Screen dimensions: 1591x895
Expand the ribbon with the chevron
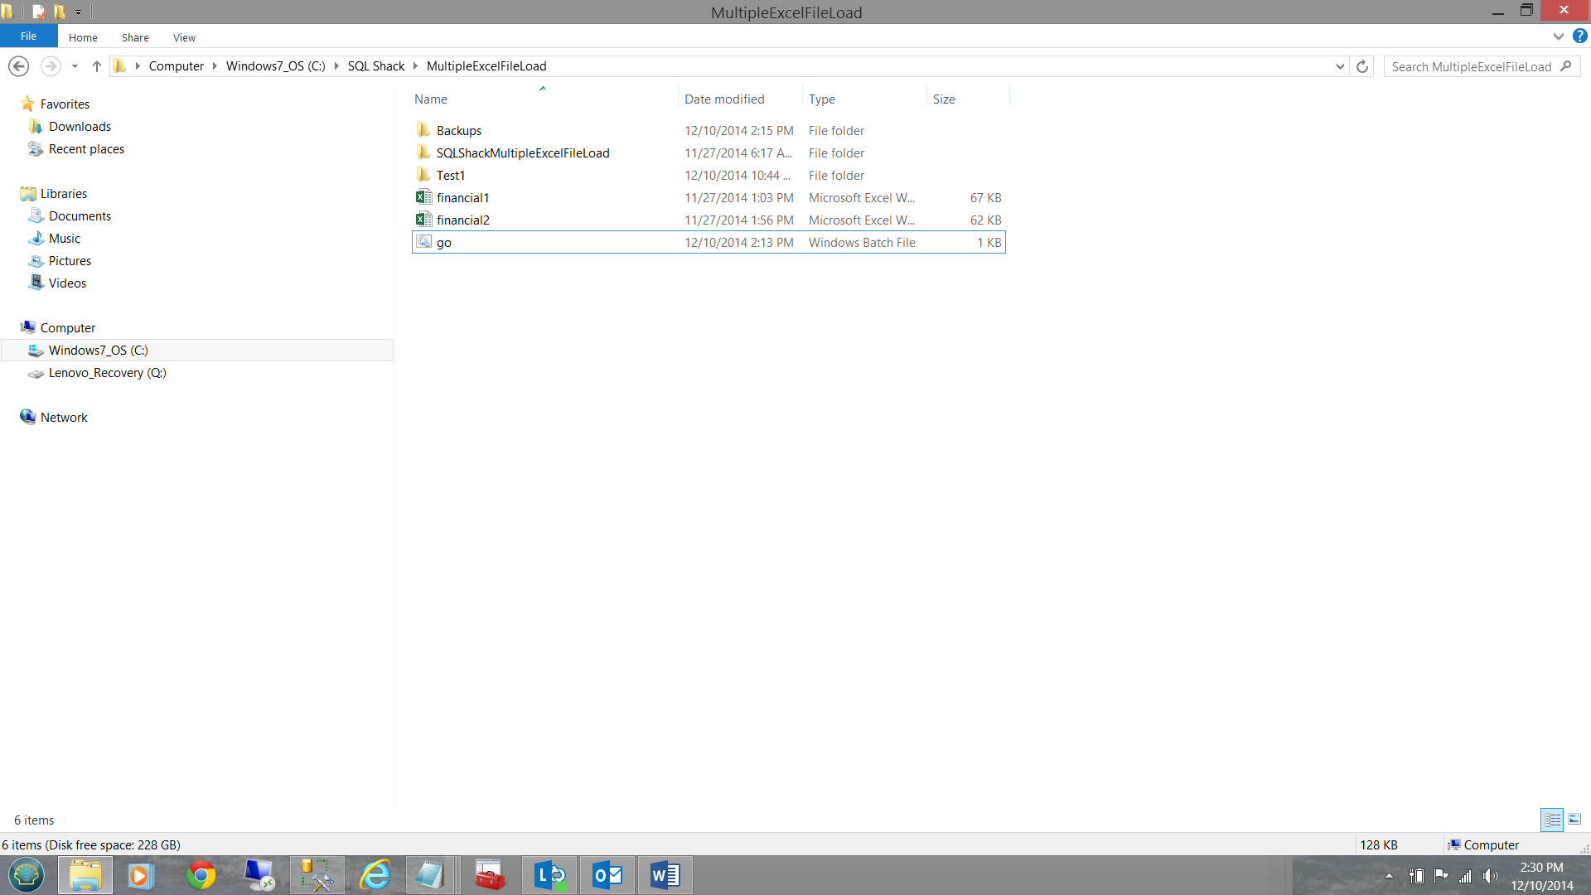(1558, 36)
